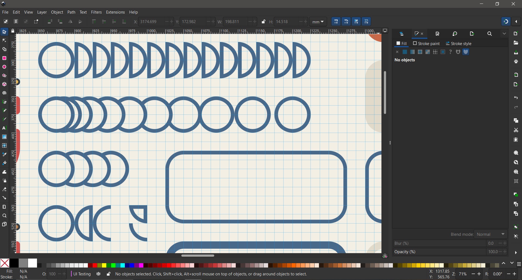
Task: Pick the black swatch in palette
Action: point(14,263)
